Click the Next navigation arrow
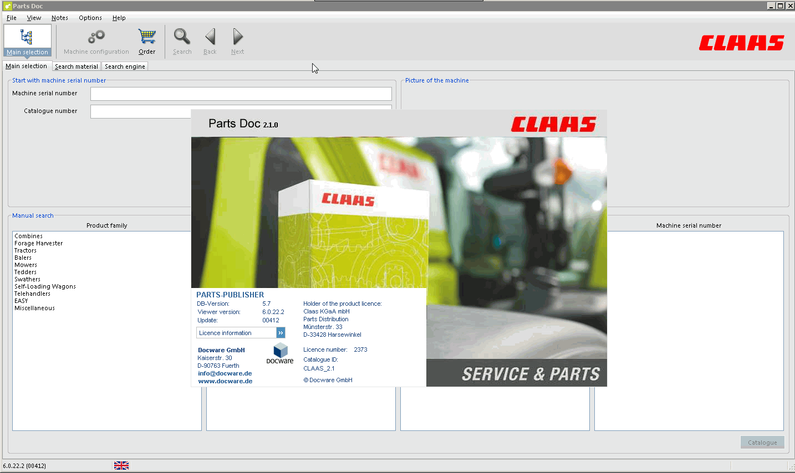The width and height of the screenshot is (795, 473). (237, 40)
